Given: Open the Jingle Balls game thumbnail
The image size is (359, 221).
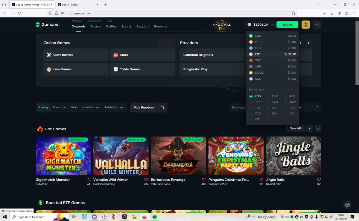Looking at the screenshot, I should point(293,156).
